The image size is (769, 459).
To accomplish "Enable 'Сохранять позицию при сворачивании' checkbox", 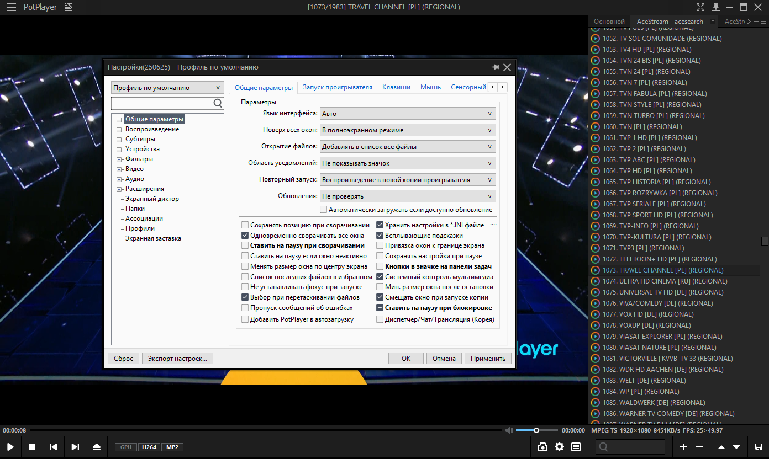I will click(x=245, y=225).
